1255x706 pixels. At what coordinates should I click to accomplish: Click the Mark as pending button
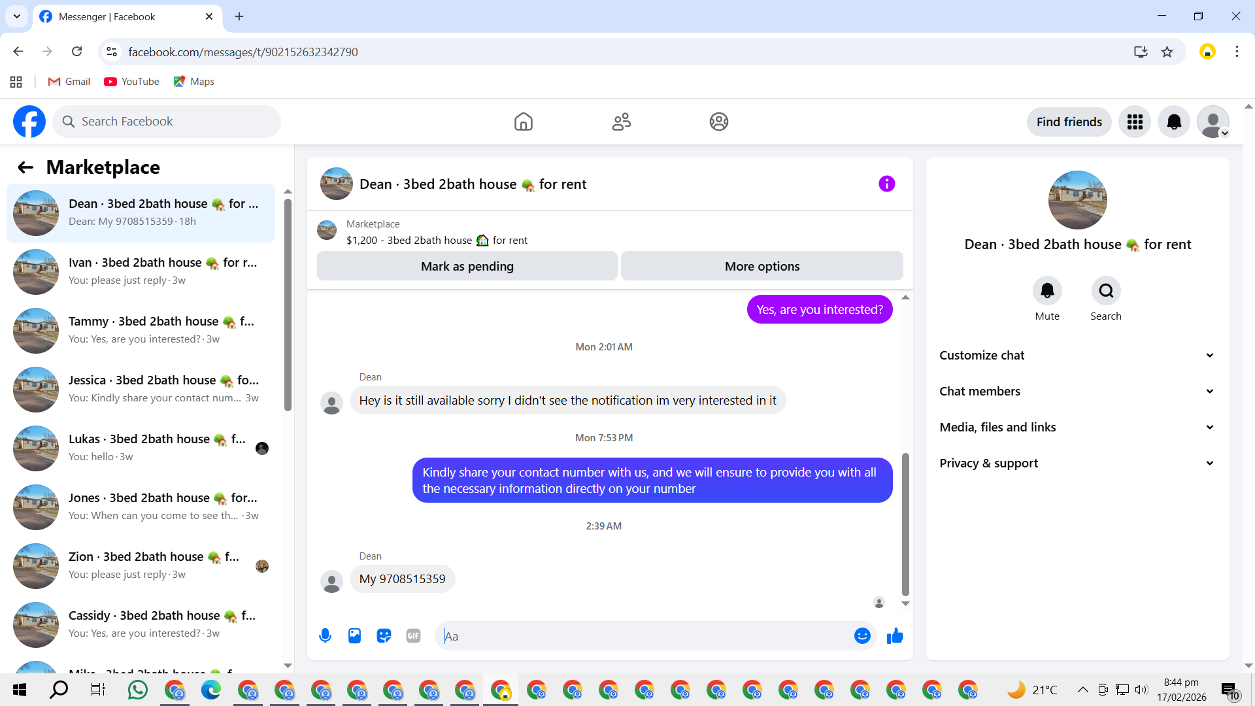[467, 267]
